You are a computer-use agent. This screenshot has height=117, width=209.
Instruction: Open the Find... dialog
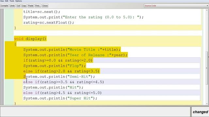(x=38, y=6)
